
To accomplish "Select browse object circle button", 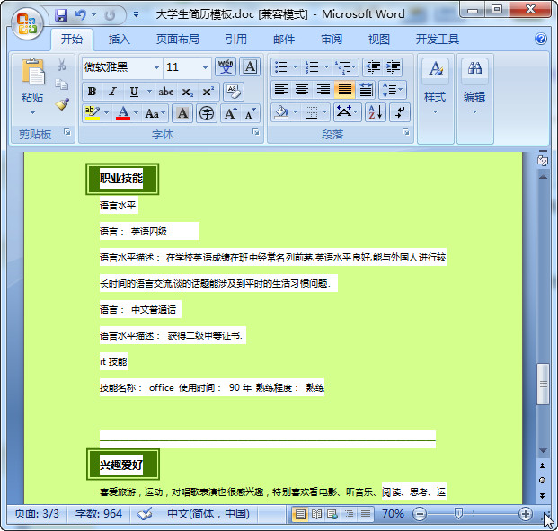I will [x=543, y=480].
